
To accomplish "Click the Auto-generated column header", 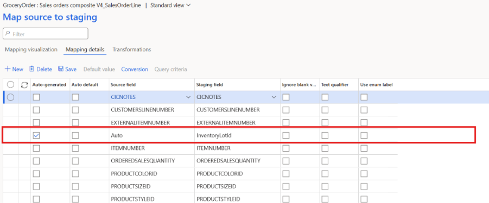I will click(49, 84).
